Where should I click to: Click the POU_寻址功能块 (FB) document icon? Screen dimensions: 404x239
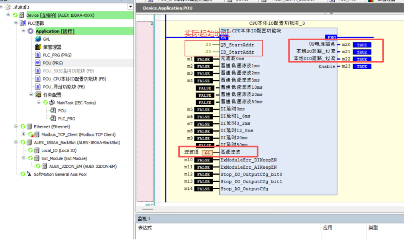[38, 87]
